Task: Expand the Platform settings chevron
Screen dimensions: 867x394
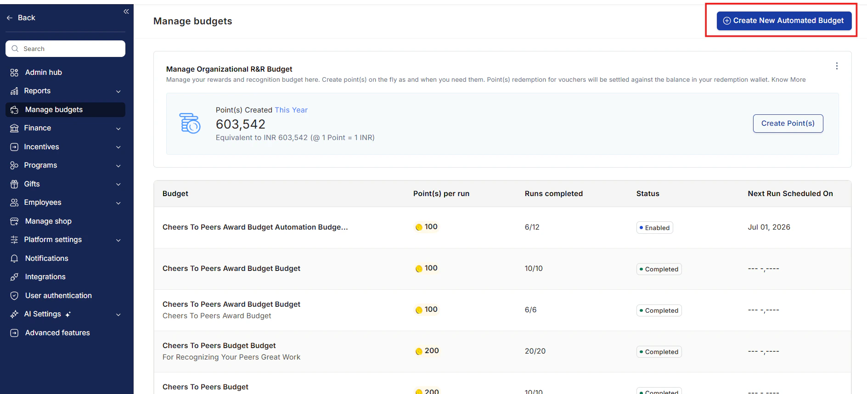Action: [x=118, y=240]
